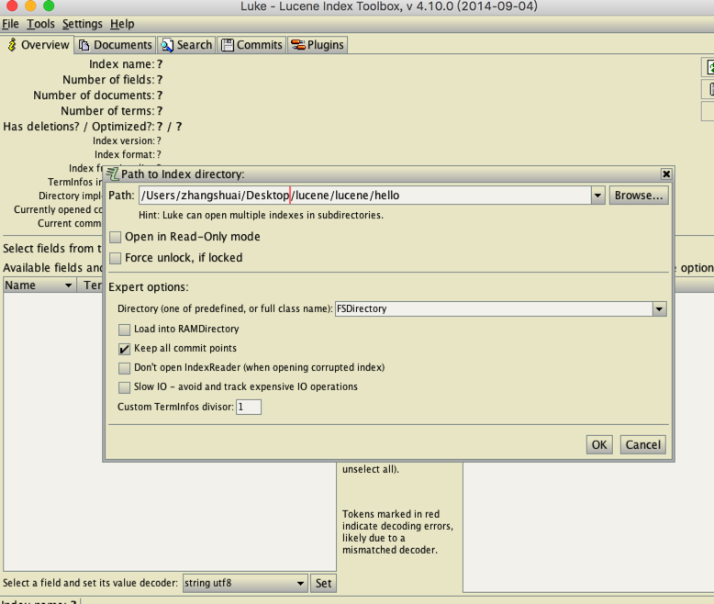Open the Tools menu

tap(40, 24)
